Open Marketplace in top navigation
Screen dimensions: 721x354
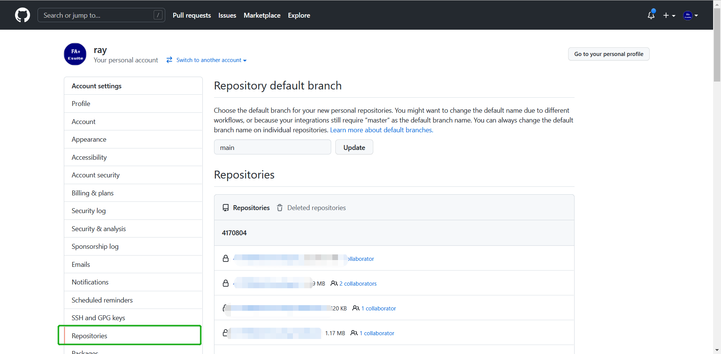pyautogui.click(x=262, y=15)
